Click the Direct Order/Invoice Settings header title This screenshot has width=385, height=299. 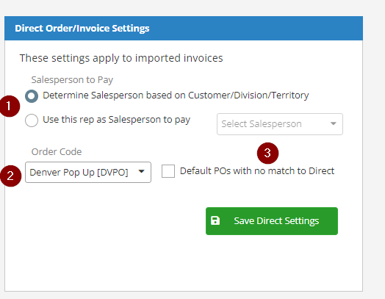82,28
